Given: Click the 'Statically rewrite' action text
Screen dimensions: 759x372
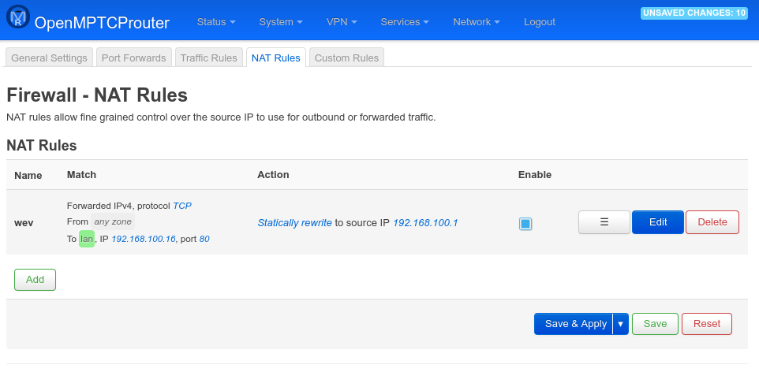Looking at the screenshot, I should coord(295,222).
